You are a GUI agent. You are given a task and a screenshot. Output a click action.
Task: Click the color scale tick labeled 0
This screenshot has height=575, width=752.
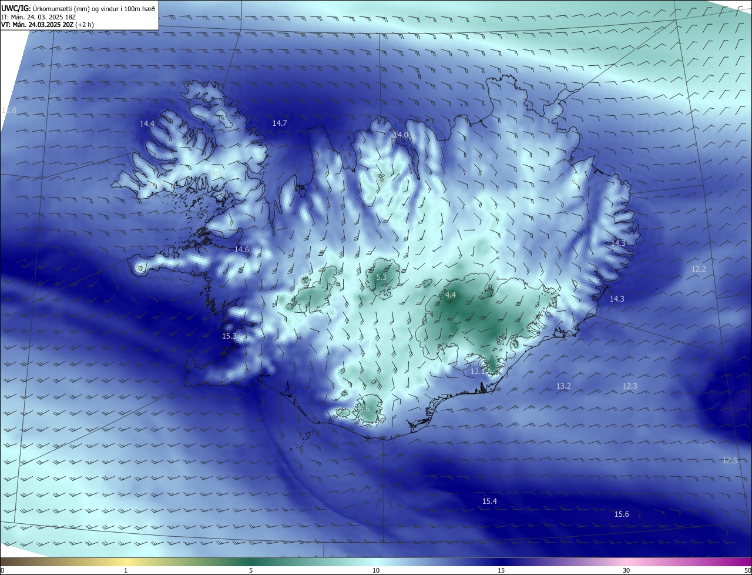[2, 570]
